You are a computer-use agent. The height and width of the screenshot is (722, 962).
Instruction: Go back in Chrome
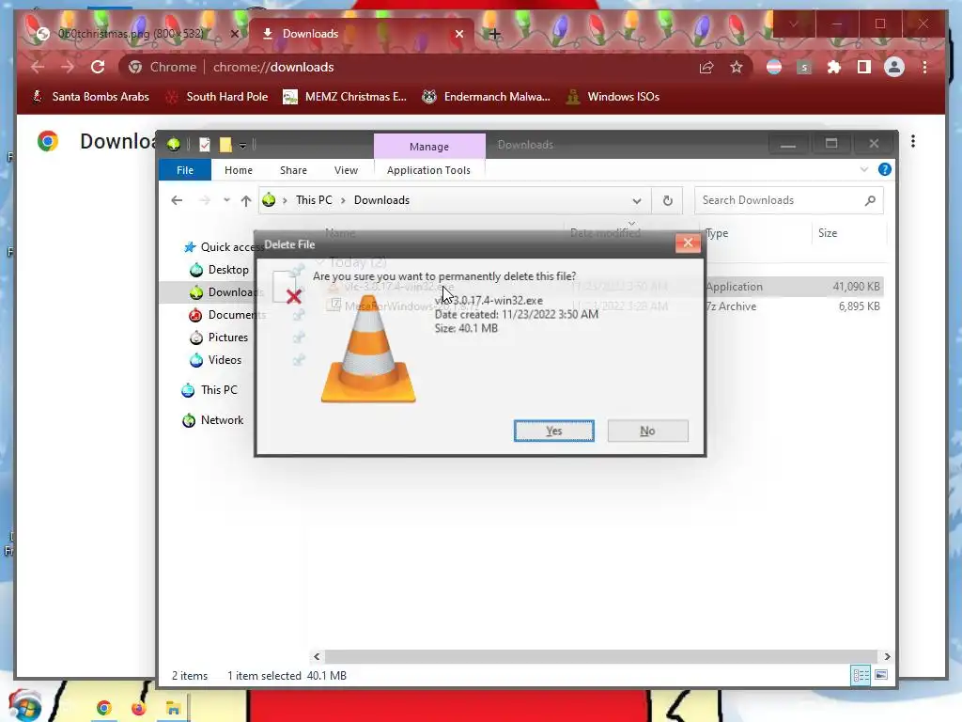(x=38, y=67)
